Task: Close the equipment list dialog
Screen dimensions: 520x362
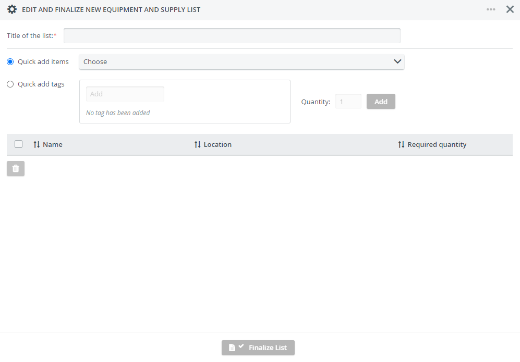Action: pyautogui.click(x=510, y=9)
